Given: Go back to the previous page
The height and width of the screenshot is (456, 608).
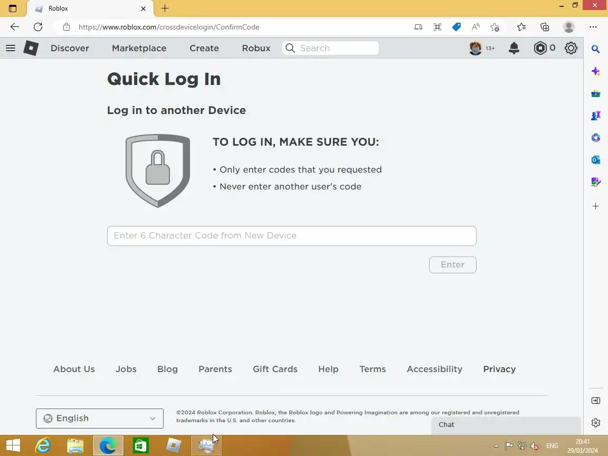Looking at the screenshot, I should 15,27.
